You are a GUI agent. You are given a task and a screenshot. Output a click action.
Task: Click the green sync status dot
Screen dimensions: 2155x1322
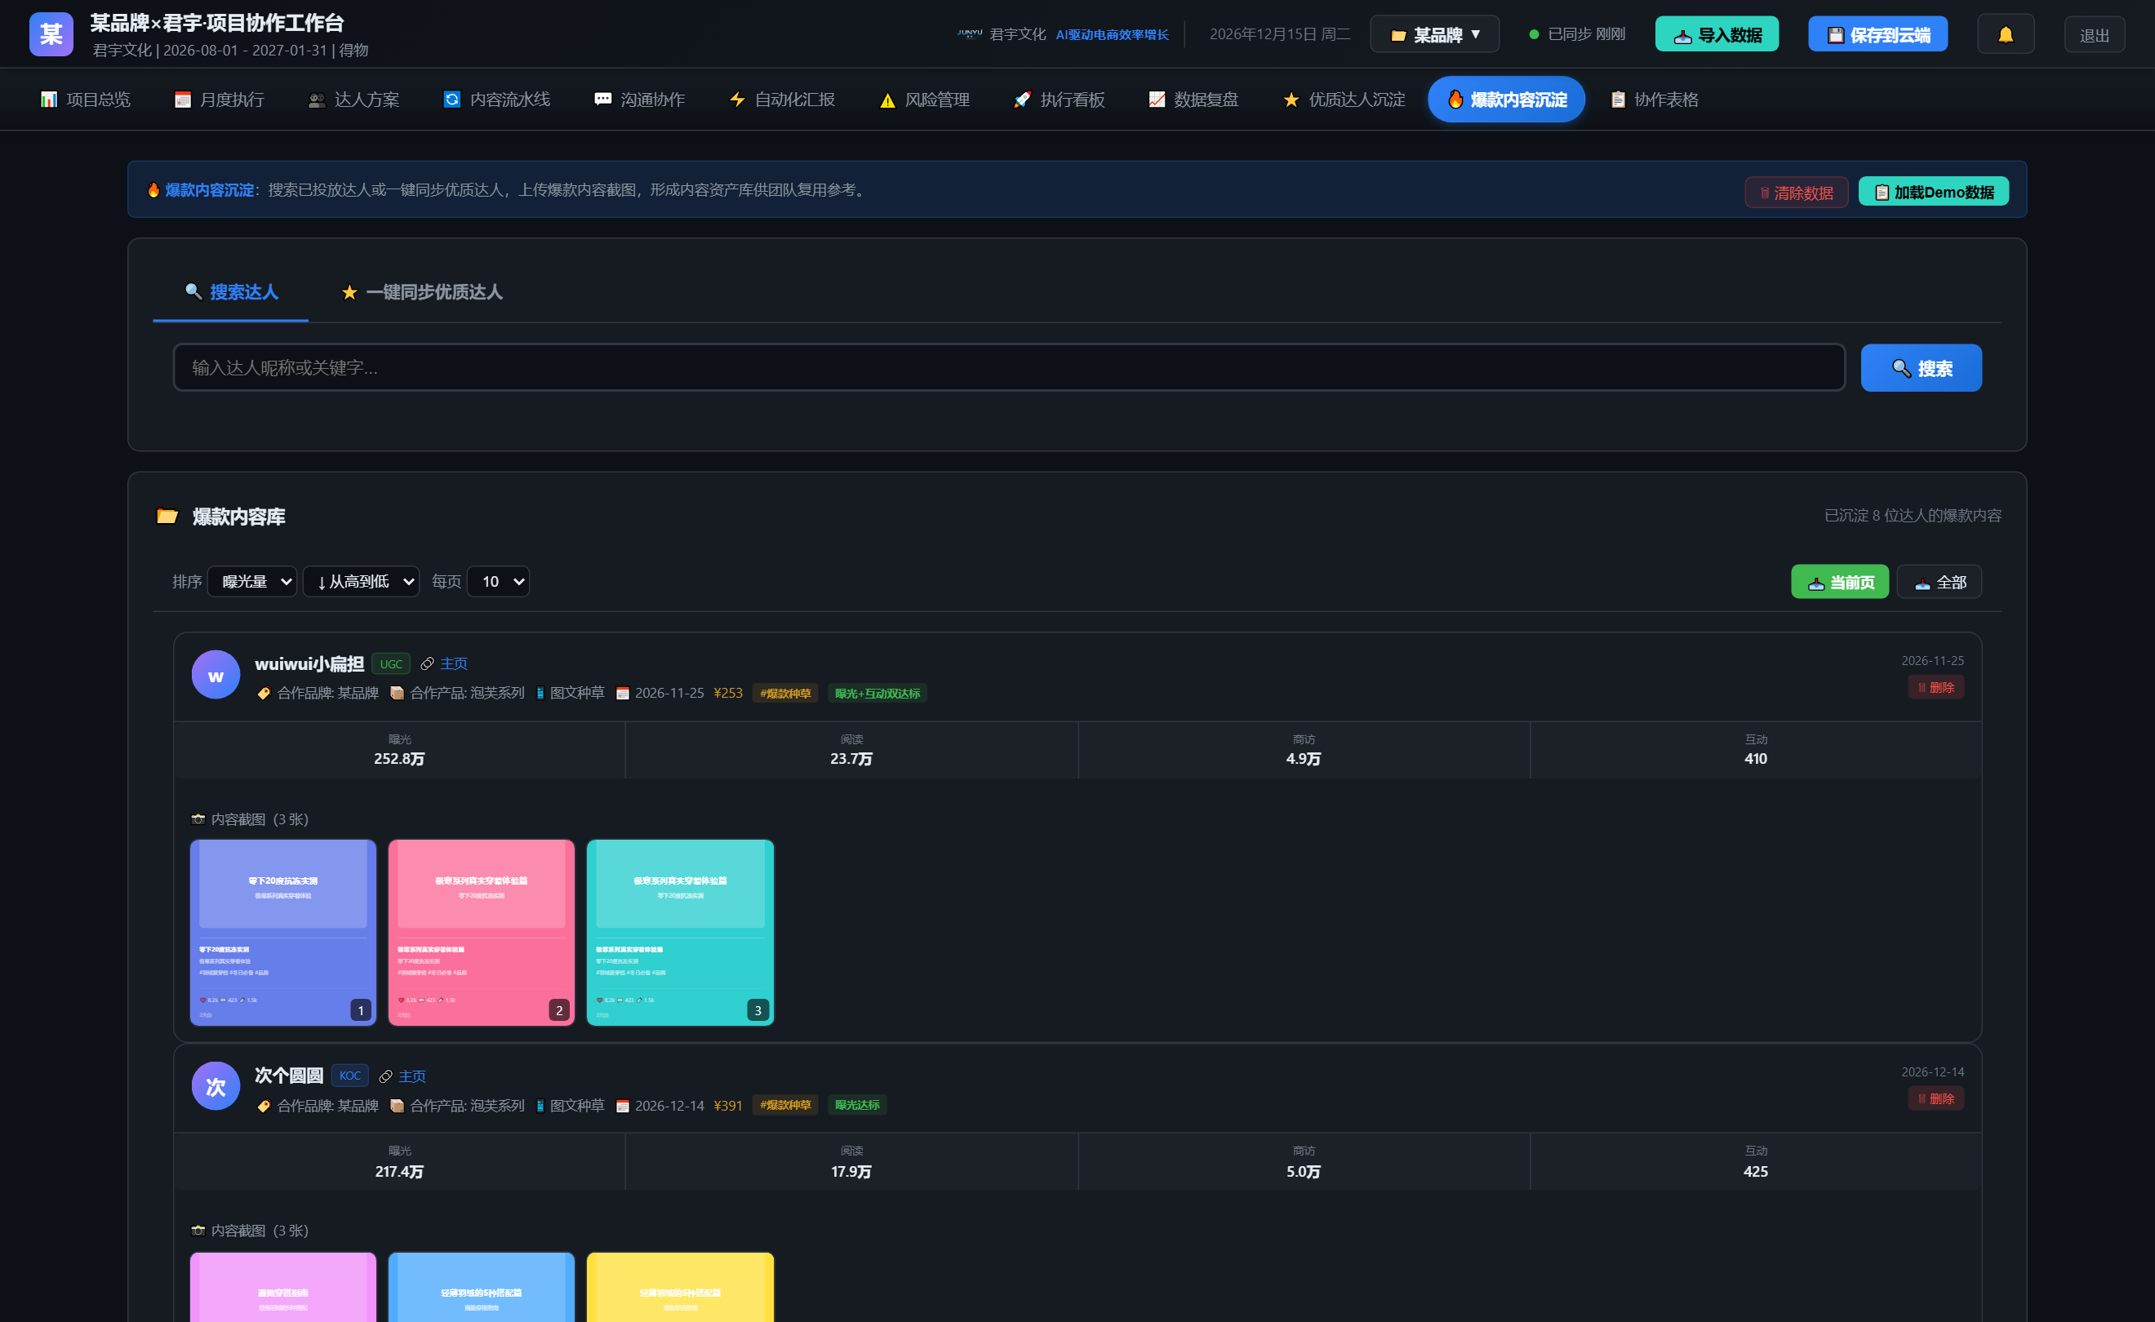[1533, 35]
